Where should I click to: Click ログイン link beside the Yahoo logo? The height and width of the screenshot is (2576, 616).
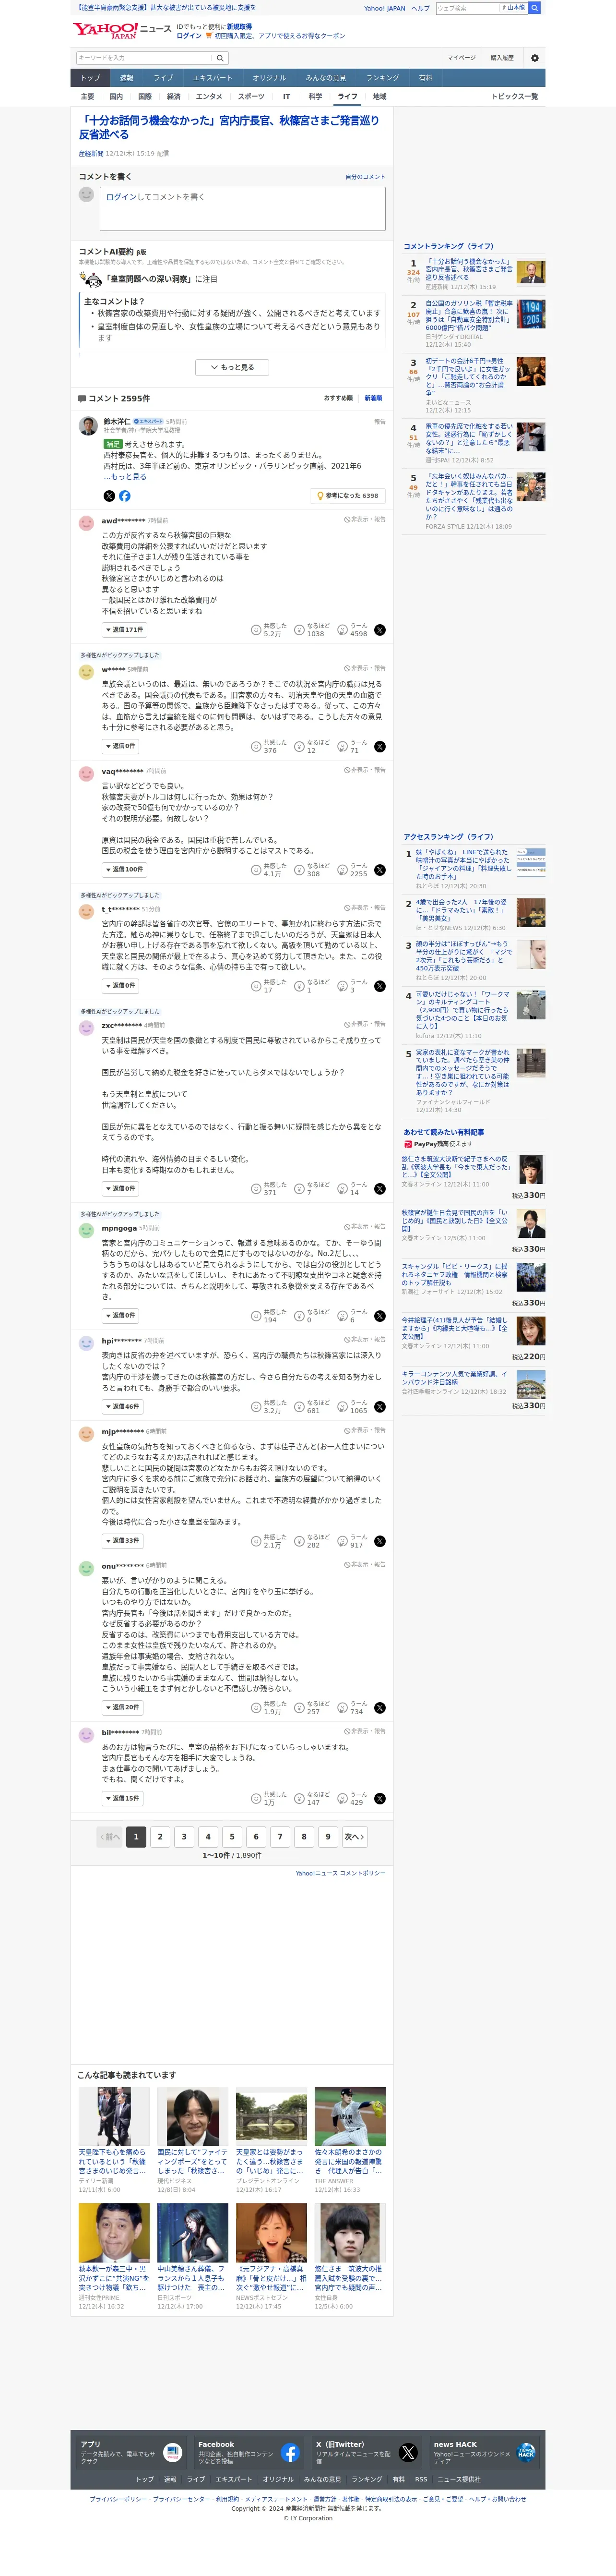(189, 36)
